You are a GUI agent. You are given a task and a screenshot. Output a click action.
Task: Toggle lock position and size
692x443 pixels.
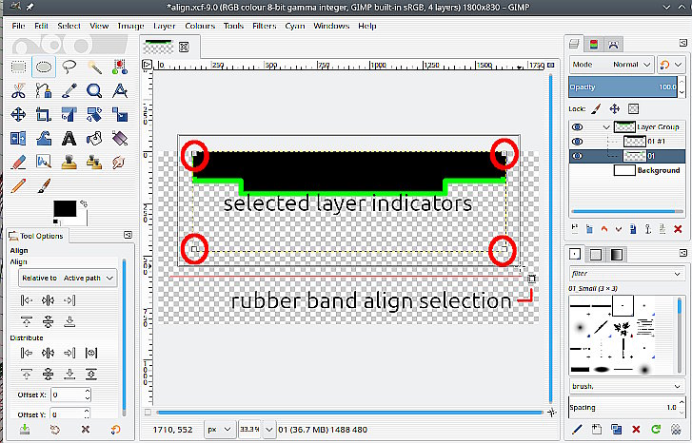click(615, 109)
